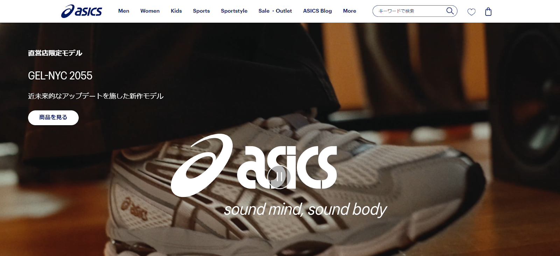This screenshot has width=560, height=256.
Task: Expand the Sports navigation menu
Action: [x=201, y=11]
